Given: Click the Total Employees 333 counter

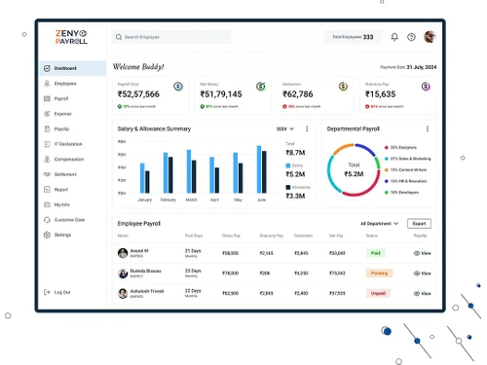Looking at the screenshot, I should coord(353,37).
